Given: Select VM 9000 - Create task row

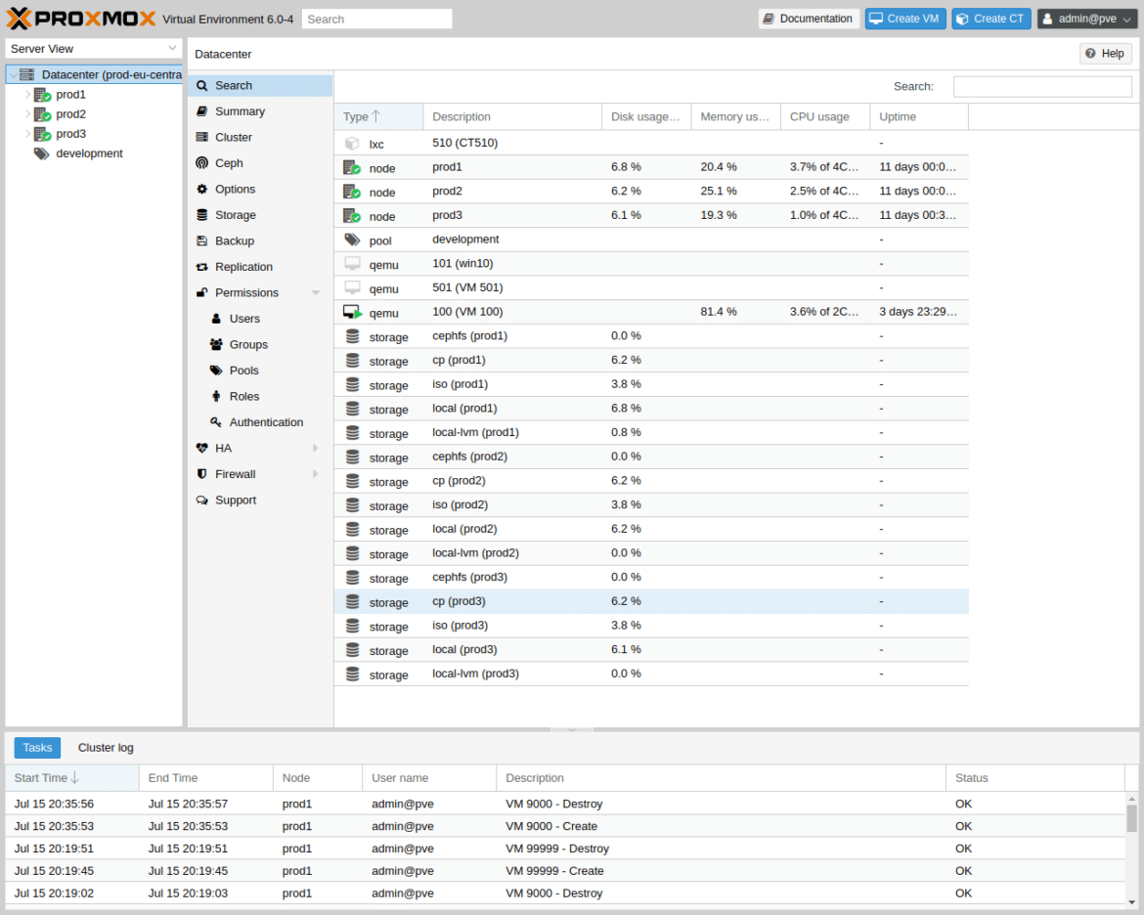Looking at the screenshot, I should click(565, 826).
